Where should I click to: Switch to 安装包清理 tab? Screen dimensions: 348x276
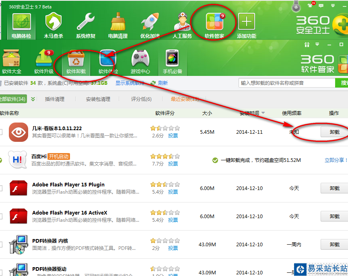(98, 99)
